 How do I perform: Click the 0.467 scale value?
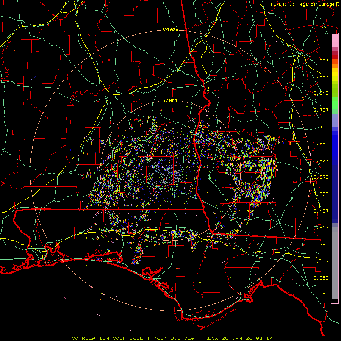(x=321, y=211)
